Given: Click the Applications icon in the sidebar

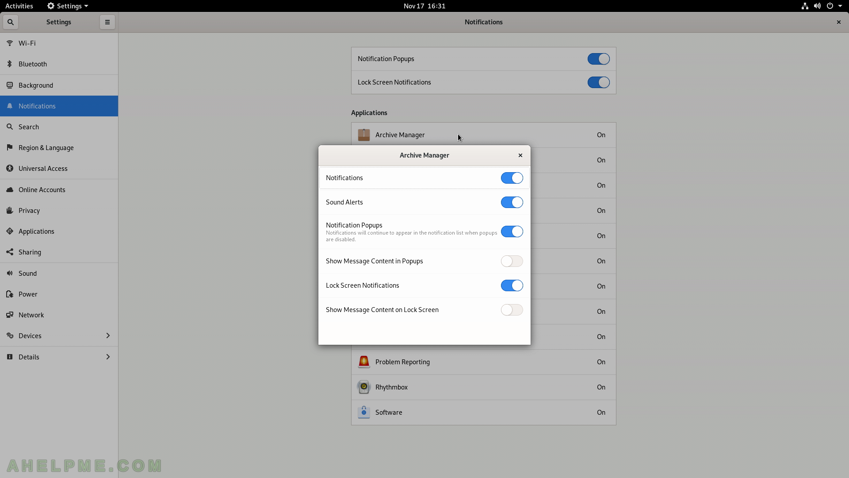Looking at the screenshot, I should (10, 231).
